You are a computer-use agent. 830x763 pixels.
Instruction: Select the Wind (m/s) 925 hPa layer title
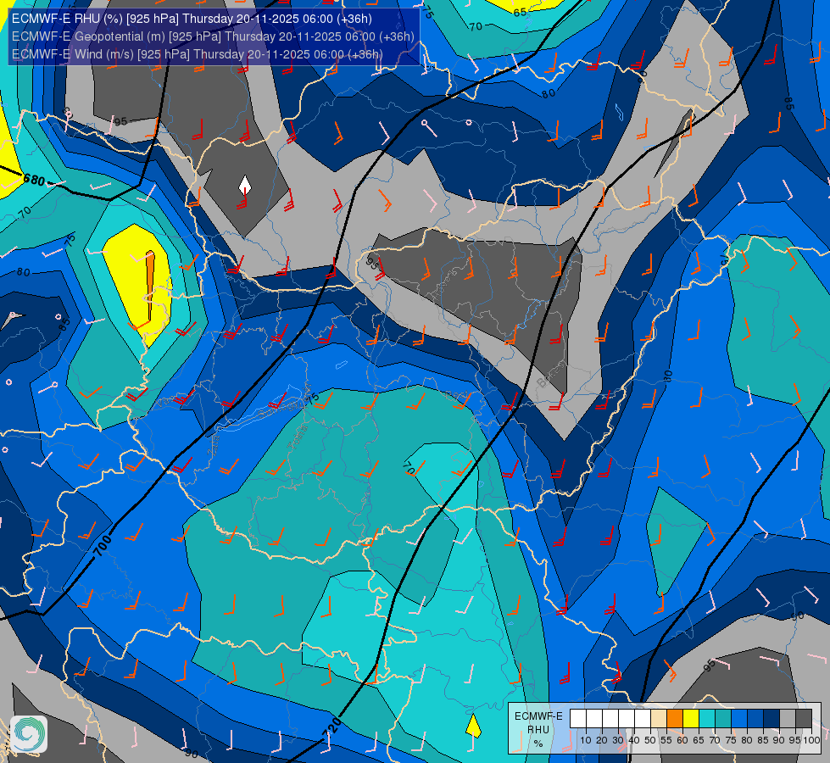(x=197, y=54)
